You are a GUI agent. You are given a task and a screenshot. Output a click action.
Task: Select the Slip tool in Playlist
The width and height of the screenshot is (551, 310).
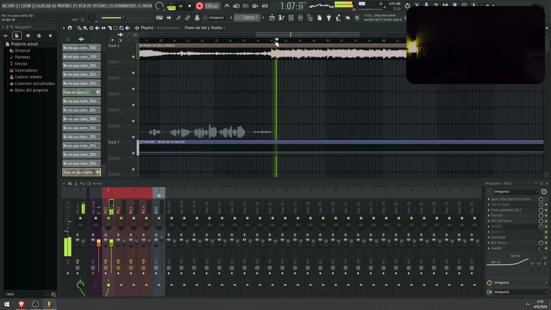click(x=103, y=28)
